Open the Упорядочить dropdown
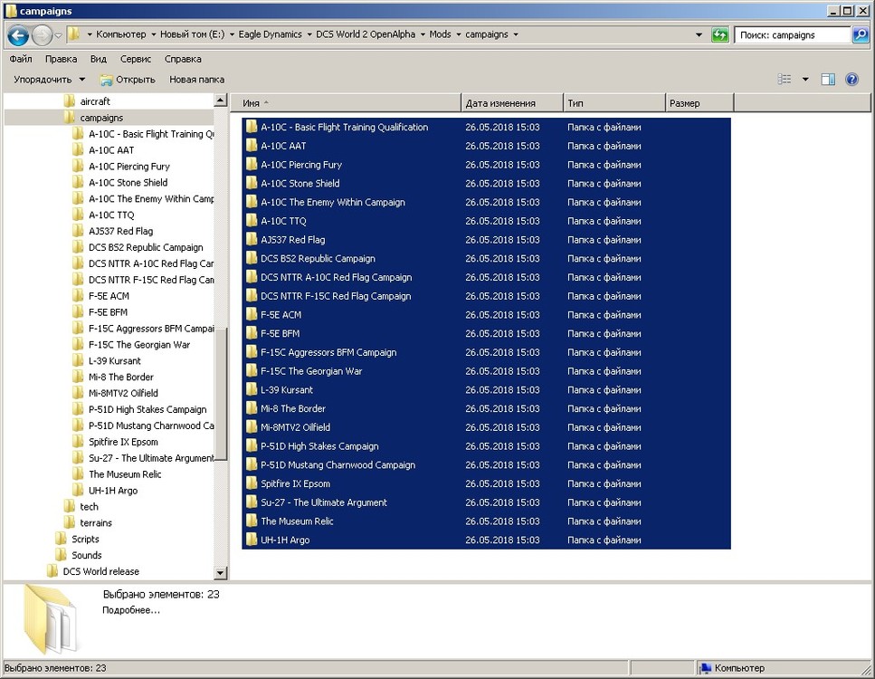This screenshot has height=679, width=875. click(x=49, y=80)
